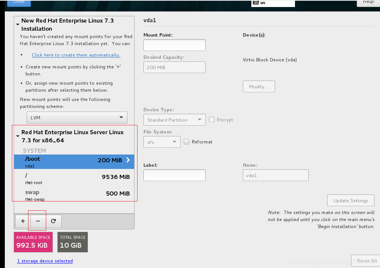Image resolution: width=380 pixels, height=268 pixels.
Task: Open the LVM partitioning scheme dropdown
Action: click(x=77, y=118)
